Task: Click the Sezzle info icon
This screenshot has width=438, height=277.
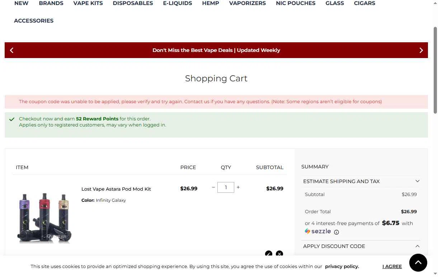Action: [336, 232]
